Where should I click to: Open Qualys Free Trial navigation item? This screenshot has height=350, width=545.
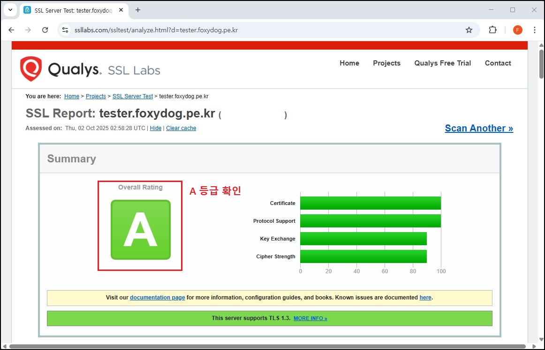[x=442, y=63]
